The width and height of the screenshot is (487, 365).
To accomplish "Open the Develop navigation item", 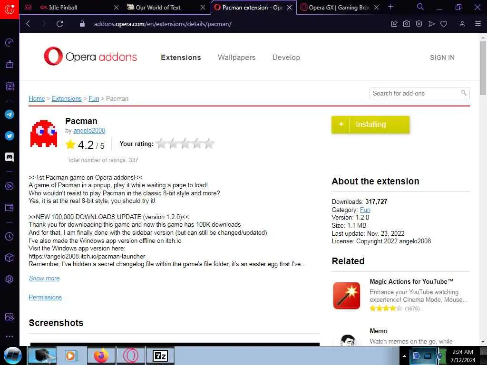I will [286, 58].
